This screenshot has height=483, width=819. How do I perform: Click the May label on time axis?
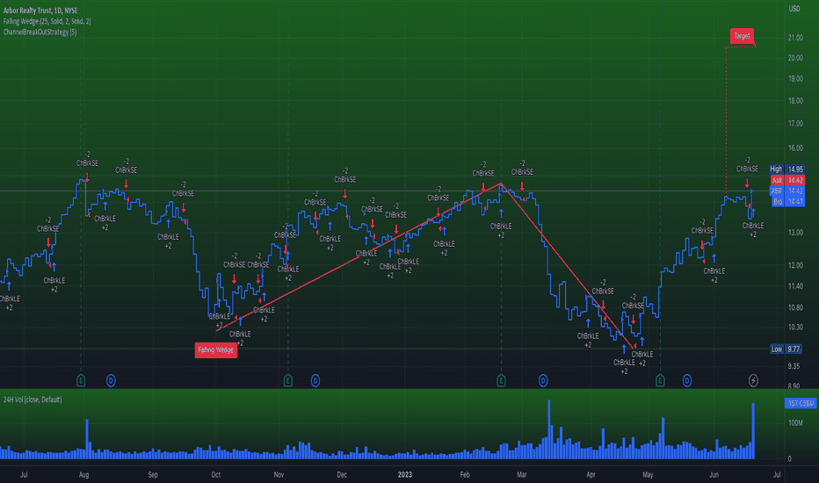[x=648, y=474]
